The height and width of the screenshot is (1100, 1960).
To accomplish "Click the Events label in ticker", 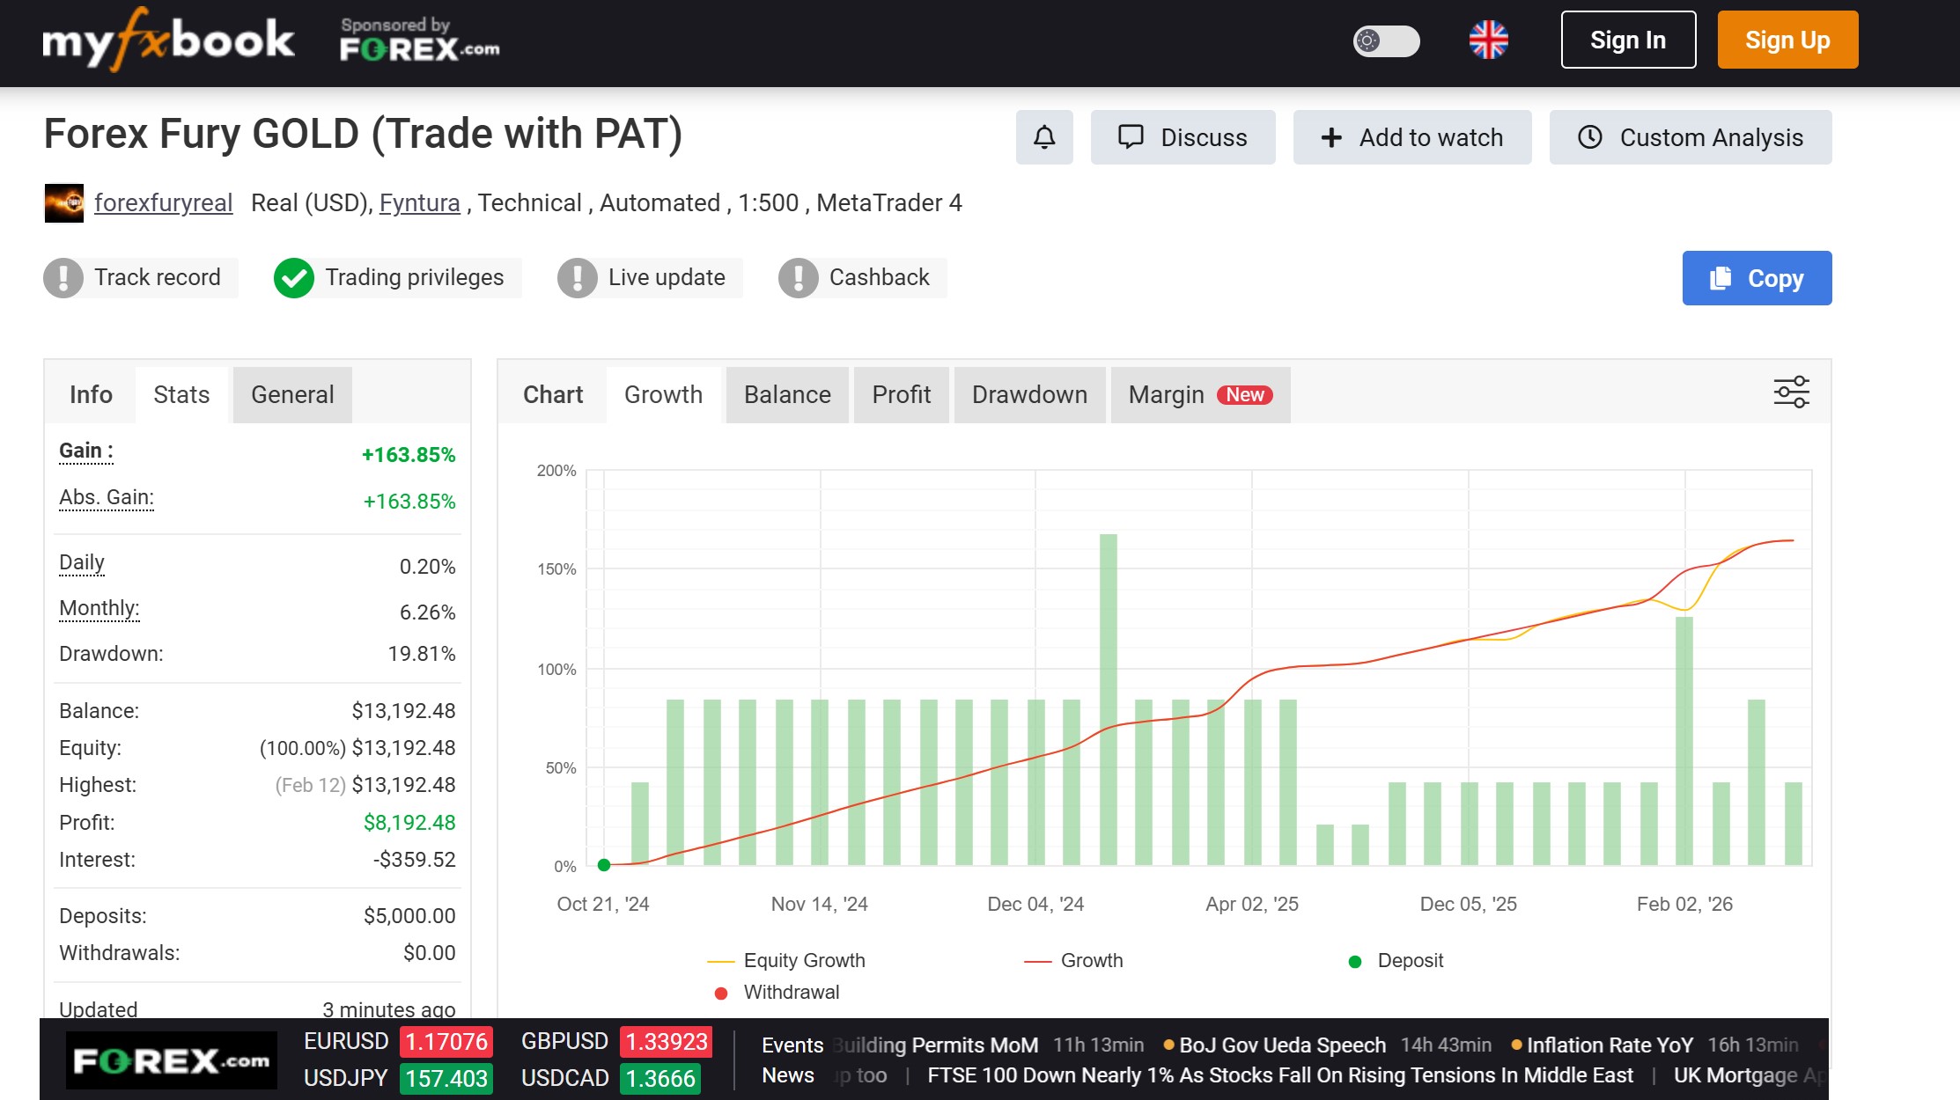I will pos(792,1045).
